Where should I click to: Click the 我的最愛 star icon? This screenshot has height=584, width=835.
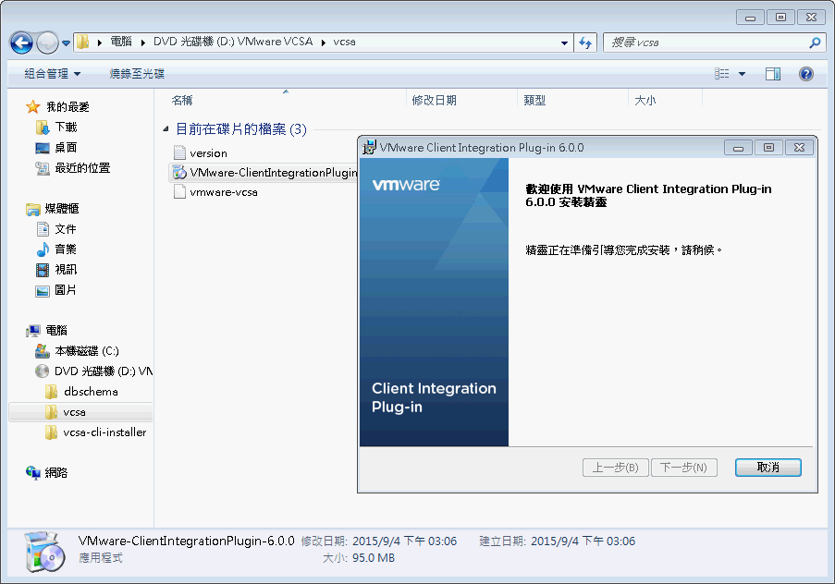pos(33,107)
